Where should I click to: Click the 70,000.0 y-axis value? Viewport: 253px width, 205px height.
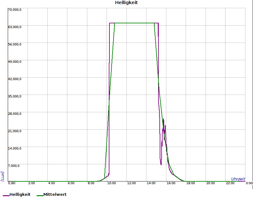tap(15, 10)
